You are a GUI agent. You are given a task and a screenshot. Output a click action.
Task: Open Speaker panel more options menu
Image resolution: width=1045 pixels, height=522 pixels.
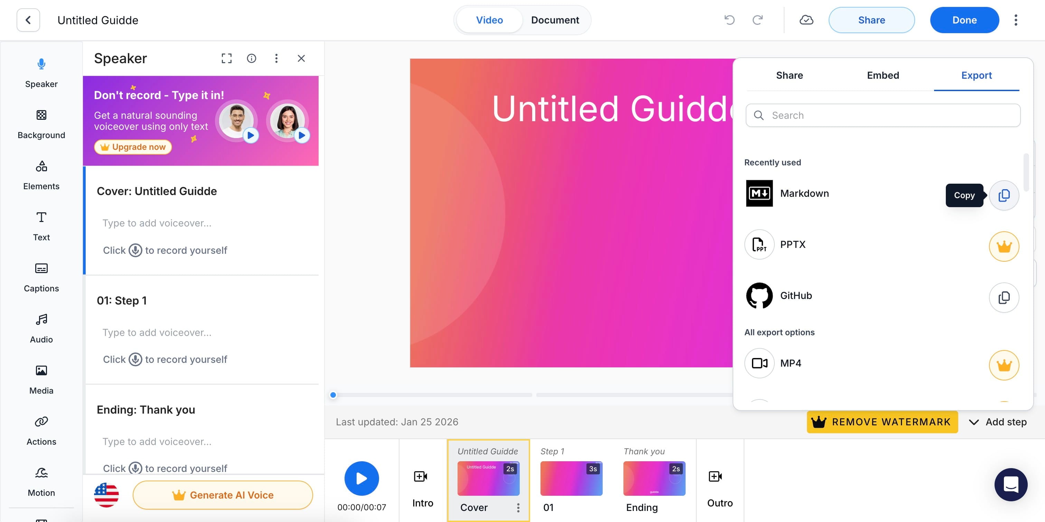pyautogui.click(x=276, y=58)
